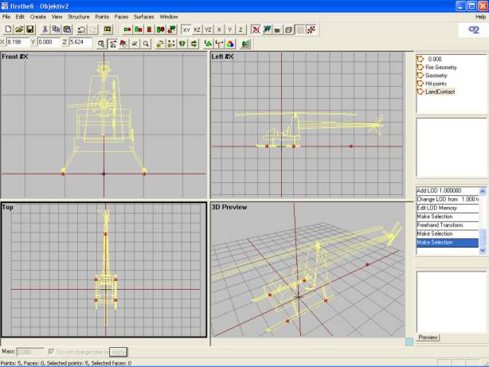Image resolution: width=489 pixels, height=367 pixels.
Task: Click the Save floppy disk icon
Action: 29,29
